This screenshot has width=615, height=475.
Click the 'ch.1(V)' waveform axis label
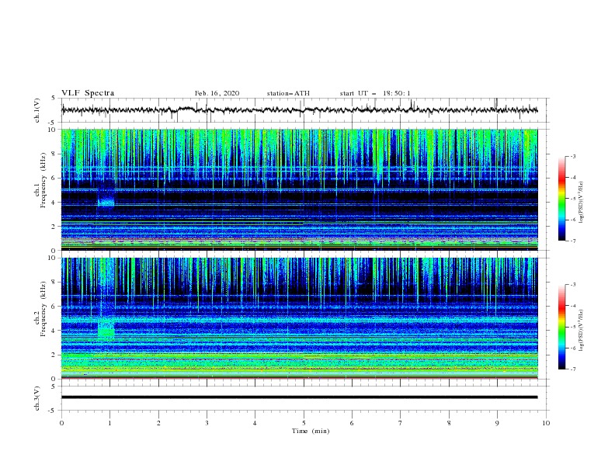37,110
